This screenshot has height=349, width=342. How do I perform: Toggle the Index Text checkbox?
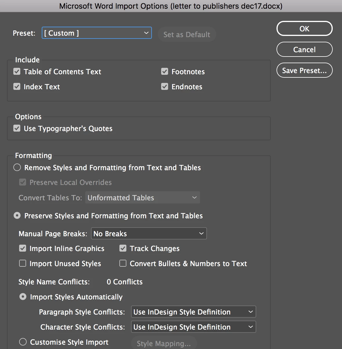click(17, 86)
